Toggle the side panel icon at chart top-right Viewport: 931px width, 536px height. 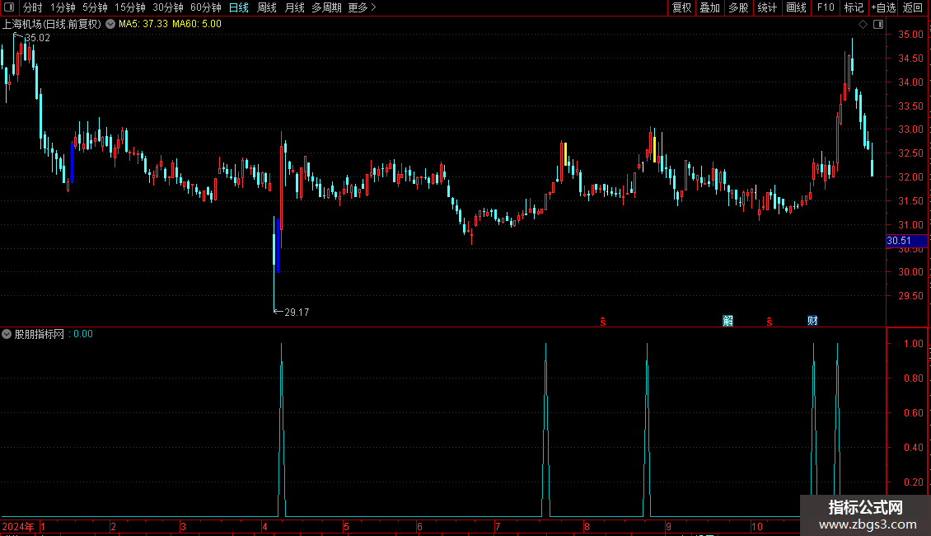878,25
